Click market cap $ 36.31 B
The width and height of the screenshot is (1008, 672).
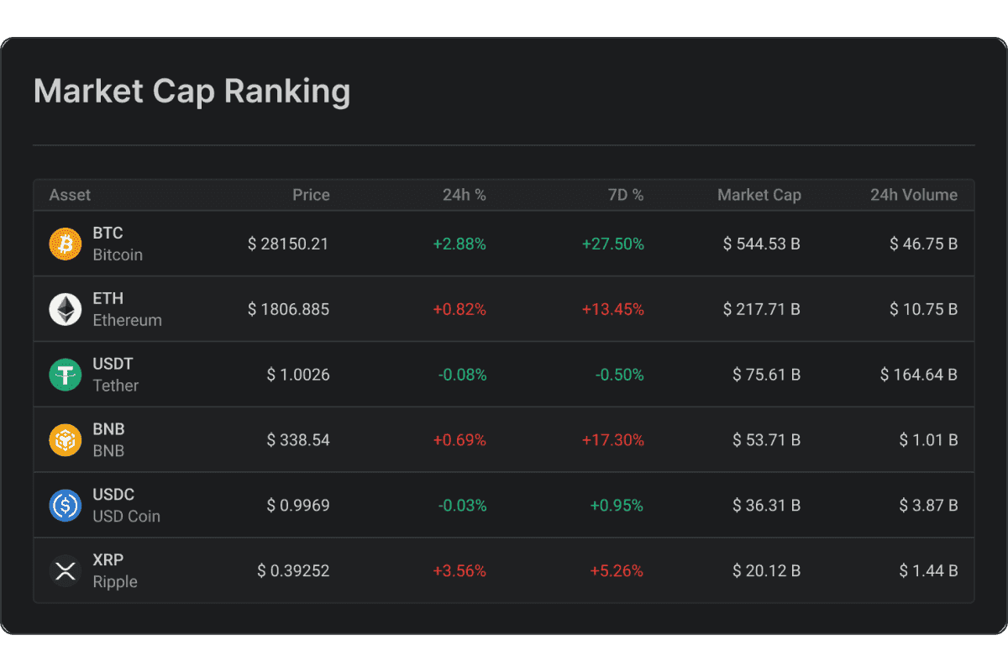click(x=767, y=506)
